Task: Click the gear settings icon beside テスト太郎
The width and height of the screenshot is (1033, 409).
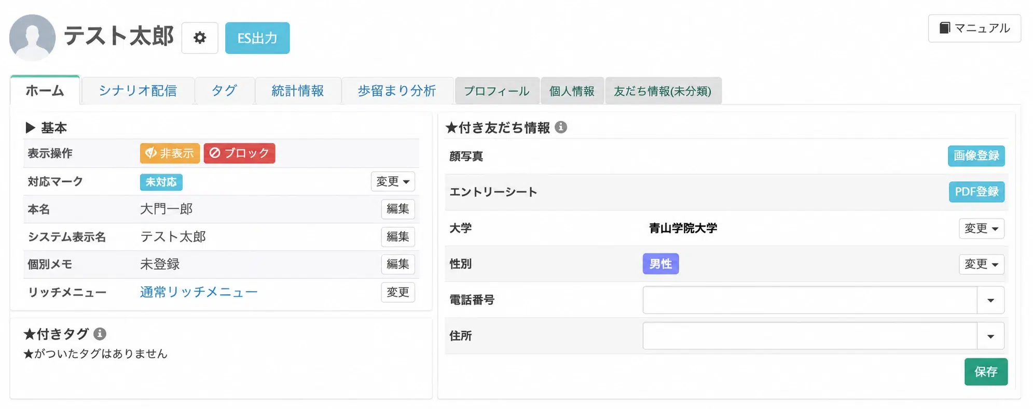Action: point(200,38)
